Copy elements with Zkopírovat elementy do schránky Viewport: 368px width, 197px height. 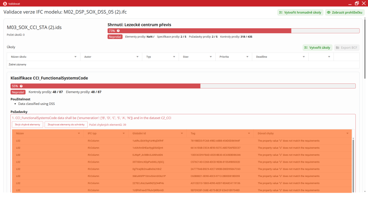[65, 124]
